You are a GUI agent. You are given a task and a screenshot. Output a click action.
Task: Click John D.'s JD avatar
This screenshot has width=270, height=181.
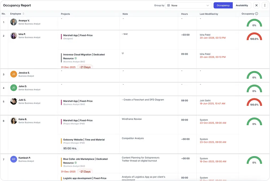(14, 88)
